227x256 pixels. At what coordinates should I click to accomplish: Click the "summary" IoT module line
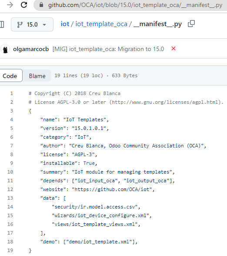click(x=107, y=172)
